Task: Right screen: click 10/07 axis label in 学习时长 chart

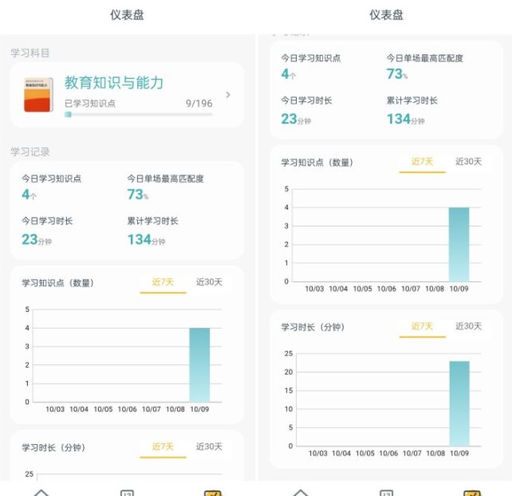Action: click(x=412, y=454)
